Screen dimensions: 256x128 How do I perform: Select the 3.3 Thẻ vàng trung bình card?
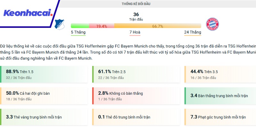(x=44, y=117)
